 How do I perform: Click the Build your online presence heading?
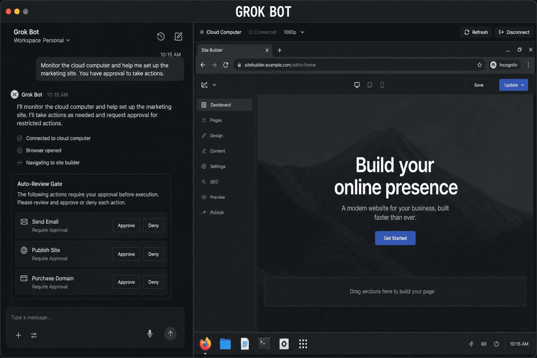pos(395,176)
